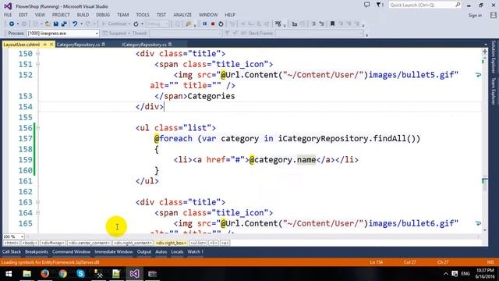Image resolution: width=499 pixels, height=281 pixels.
Task: Open Skype from the taskbar
Action: point(80,274)
